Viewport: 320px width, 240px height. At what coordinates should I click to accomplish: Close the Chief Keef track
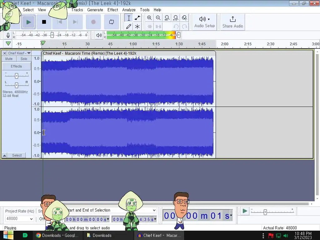4,53
